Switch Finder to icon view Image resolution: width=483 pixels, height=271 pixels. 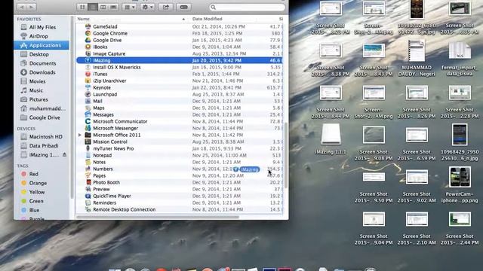click(82, 7)
